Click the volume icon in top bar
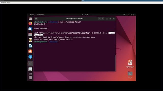 (131, 15)
